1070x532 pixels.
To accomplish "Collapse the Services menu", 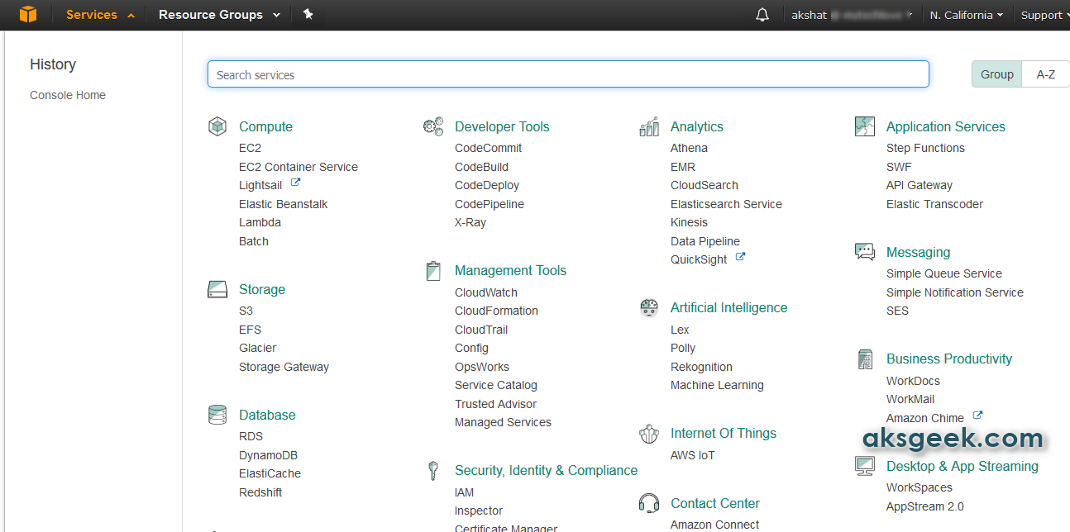I will tap(100, 15).
